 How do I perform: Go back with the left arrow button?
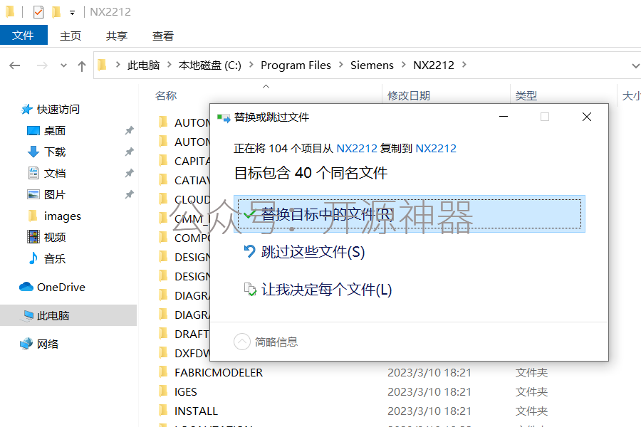[x=15, y=65]
